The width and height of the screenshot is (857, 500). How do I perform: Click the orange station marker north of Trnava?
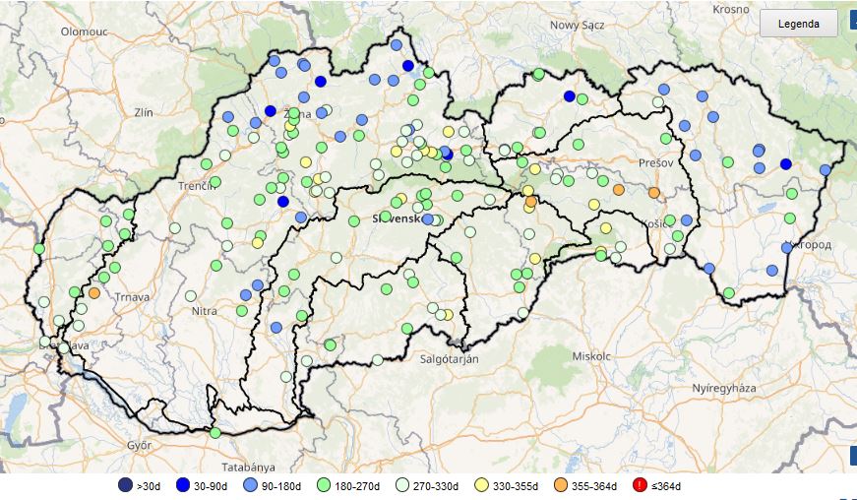pos(94,292)
